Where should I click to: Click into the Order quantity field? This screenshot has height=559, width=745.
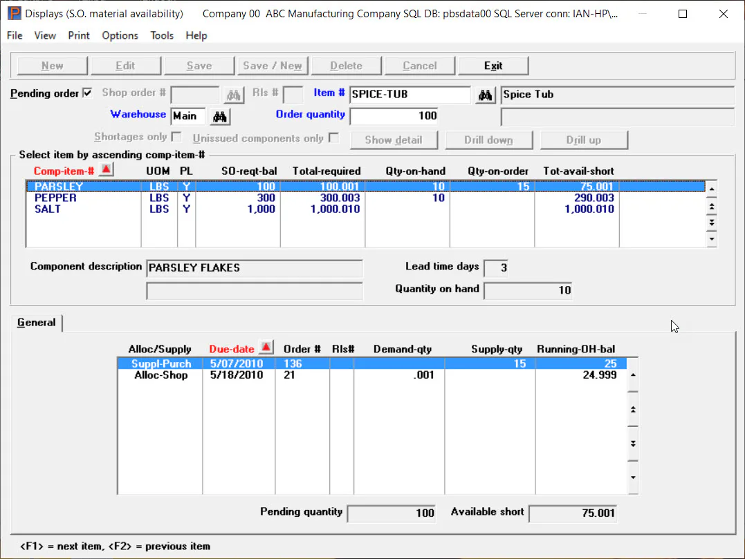point(394,116)
